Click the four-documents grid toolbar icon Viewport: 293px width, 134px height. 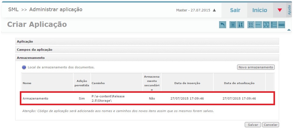coord(251,25)
